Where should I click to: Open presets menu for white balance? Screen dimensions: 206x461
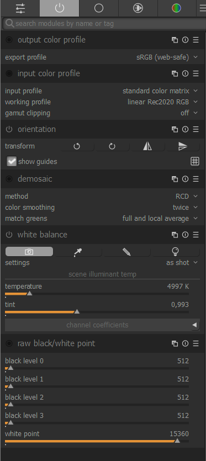point(196,235)
